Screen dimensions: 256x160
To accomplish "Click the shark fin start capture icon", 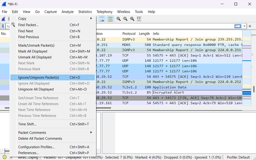I will [x=3, y=19].
